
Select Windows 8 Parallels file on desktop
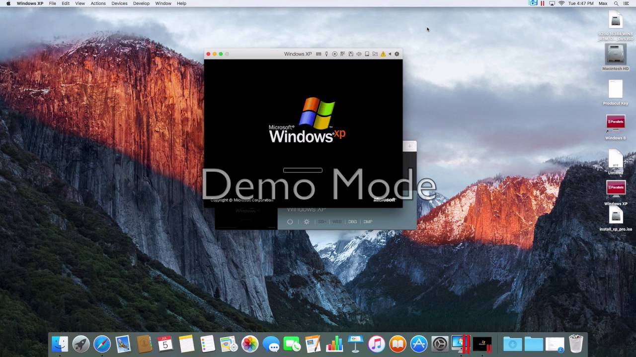[616, 127]
